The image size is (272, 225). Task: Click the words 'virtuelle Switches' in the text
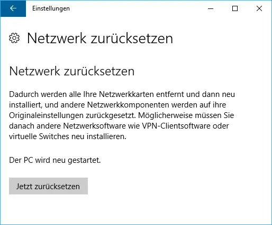pos(39,136)
